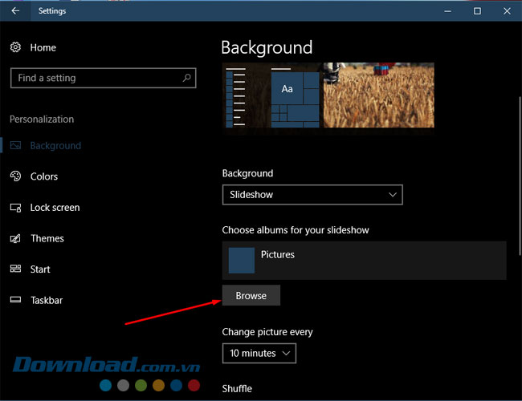This screenshot has height=401, width=522.
Task: Click into the Find a setting box
Action: (x=96, y=78)
